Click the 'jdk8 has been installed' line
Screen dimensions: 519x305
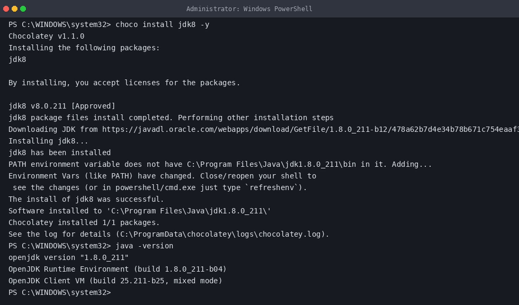coord(60,153)
